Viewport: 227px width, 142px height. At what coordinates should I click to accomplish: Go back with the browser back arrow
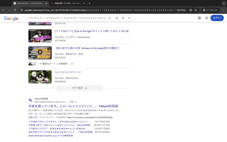pyautogui.click(x=4, y=10)
